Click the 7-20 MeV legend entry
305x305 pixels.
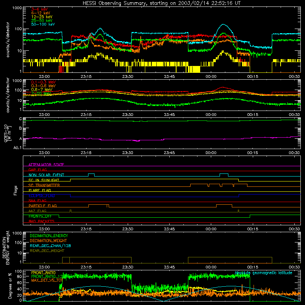(41, 93)
